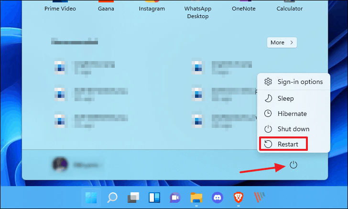
Task: Click the Windows Start button
Action: pos(89,197)
